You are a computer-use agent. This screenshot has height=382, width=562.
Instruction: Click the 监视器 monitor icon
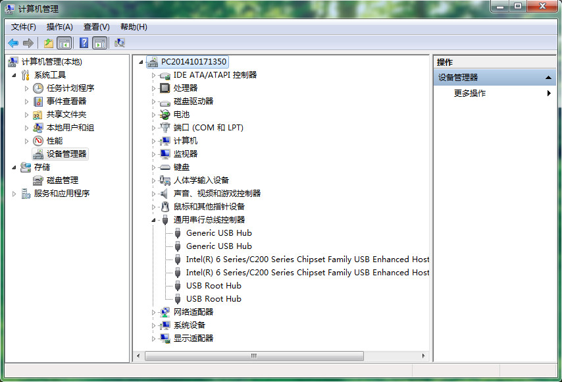[165, 154]
